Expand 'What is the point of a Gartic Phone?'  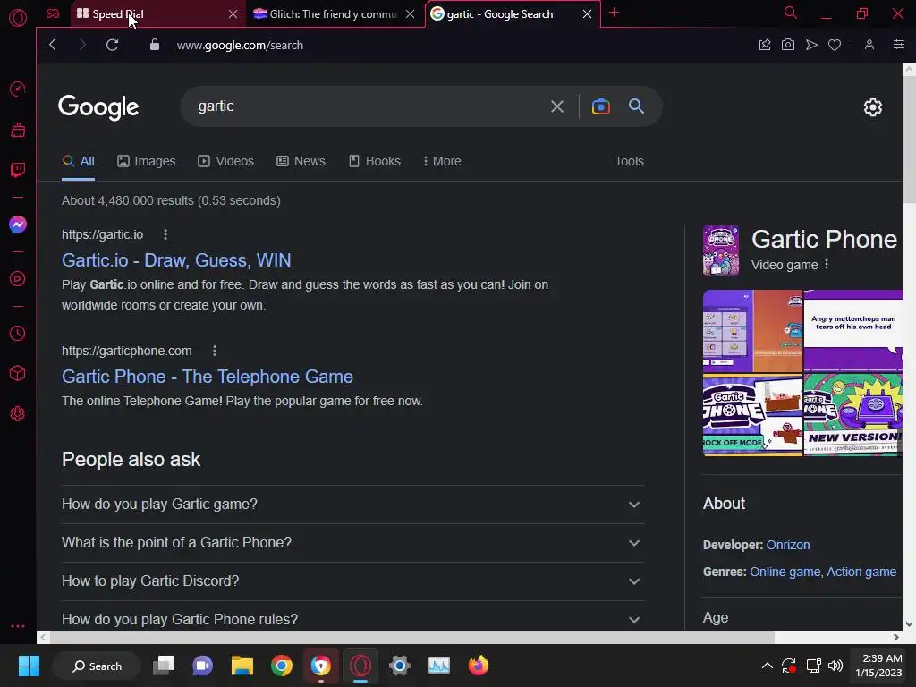click(x=352, y=543)
